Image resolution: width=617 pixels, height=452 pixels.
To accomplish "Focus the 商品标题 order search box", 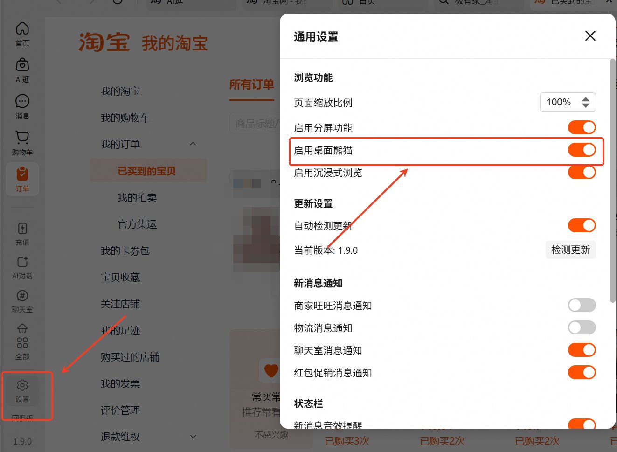I will point(255,124).
